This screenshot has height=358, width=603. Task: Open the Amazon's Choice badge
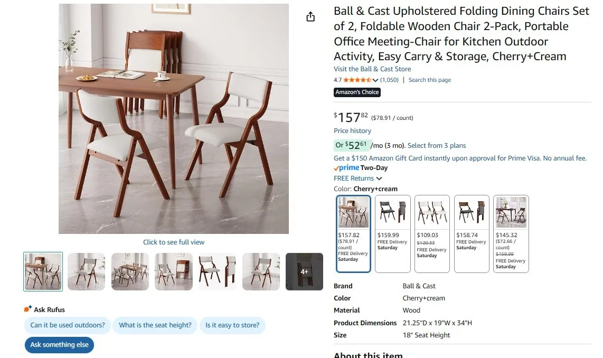tap(357, 92)
